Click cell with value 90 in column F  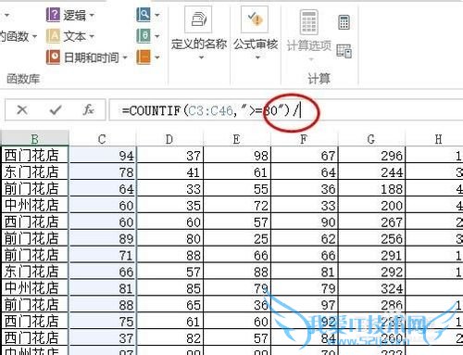(305, 222)
